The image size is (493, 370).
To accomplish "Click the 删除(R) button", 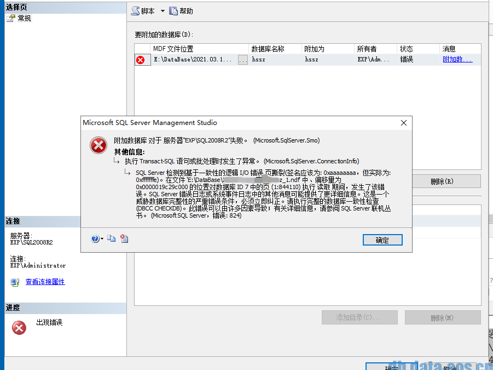I will 442,181.
